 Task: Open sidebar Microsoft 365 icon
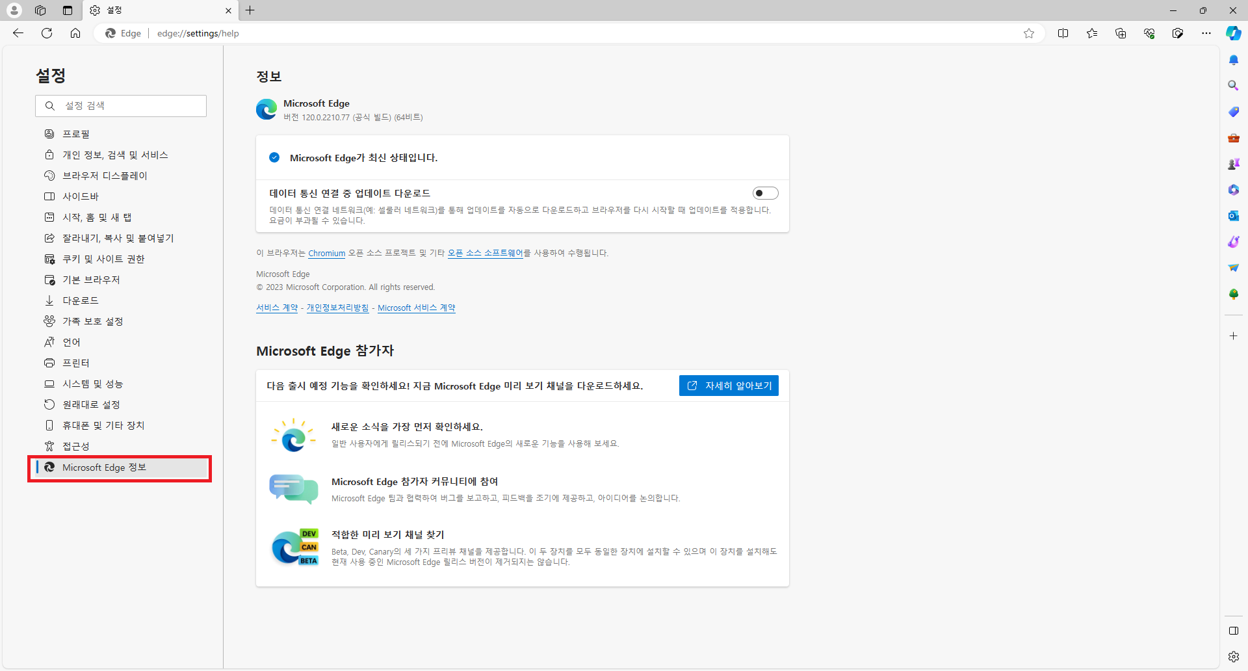(x=1234, y=190)
